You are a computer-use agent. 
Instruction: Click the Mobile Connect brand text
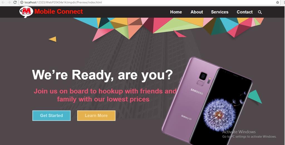[59, 12]
